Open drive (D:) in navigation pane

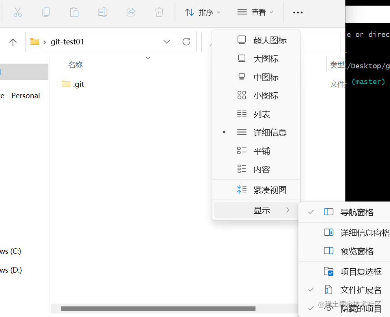(11, 270)
